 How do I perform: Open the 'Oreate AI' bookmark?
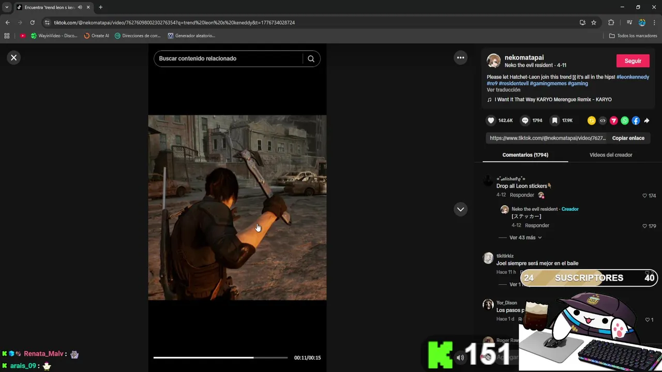click(x=97, y=36)
